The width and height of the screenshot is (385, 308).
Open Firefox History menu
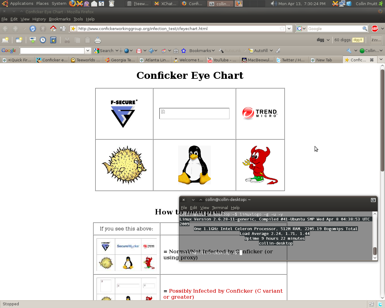(x=39, y=19)
